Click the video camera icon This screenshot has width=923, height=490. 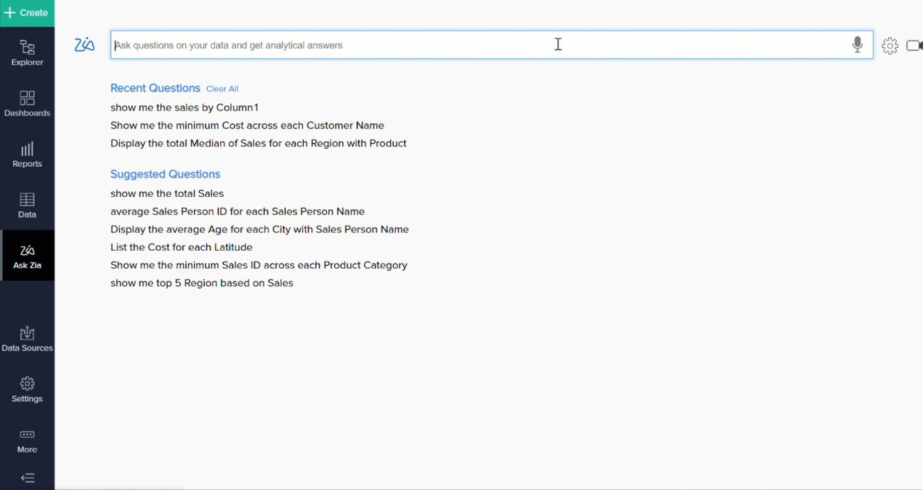[914, 46]
